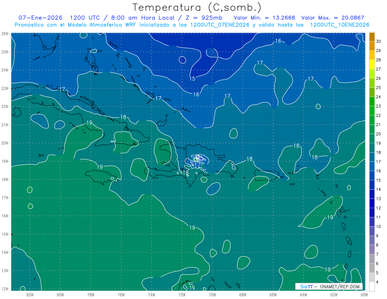The width and height of the screenshot is (387, 299).
Task: Select validity stamp "1200UTC_10ENE2026"
Action: coord(340,25)
